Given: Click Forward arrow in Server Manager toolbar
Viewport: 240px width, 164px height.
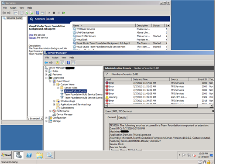Looking at the screenshot, I should click(x=51, y=62).
